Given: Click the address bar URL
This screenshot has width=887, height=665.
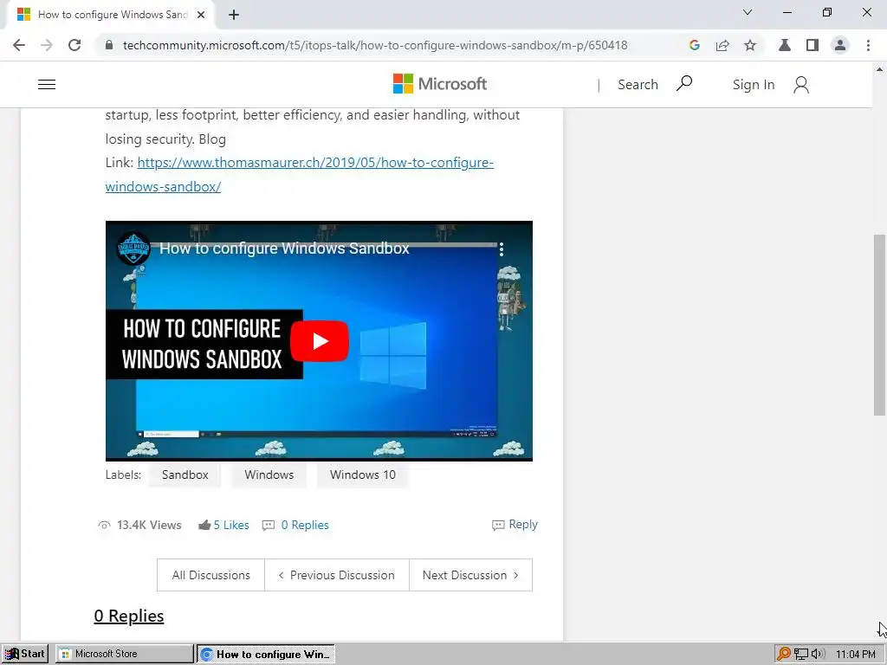Looking at the screenshot, I should [375, 45].
